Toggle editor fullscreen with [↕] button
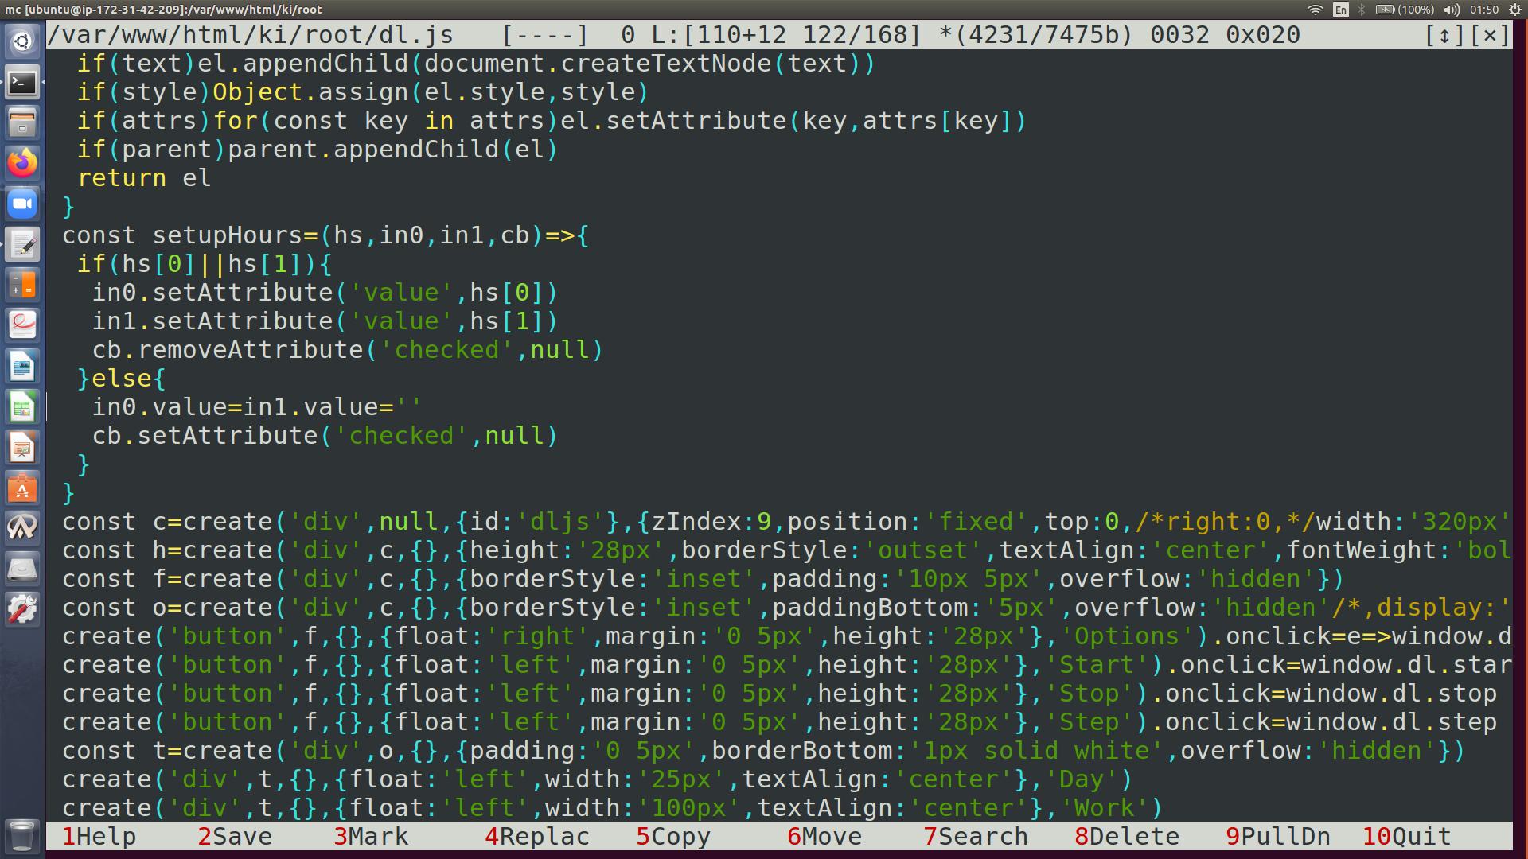This screenshot has width=1528, height=859. point(1444,35)
